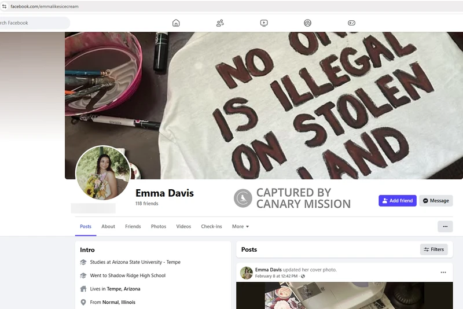Switch to the Check-ins tab

tap(211, 226)
